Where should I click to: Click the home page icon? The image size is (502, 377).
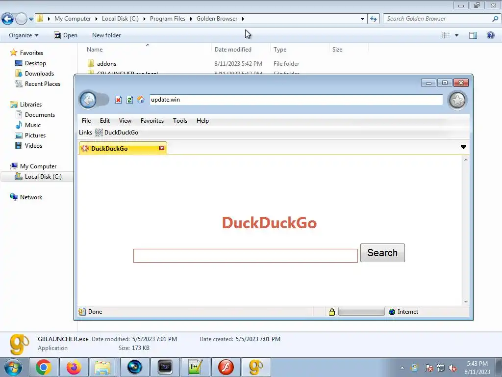point(141,100)
